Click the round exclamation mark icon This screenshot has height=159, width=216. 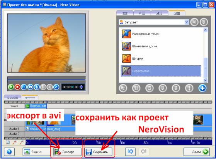[189, 88]
